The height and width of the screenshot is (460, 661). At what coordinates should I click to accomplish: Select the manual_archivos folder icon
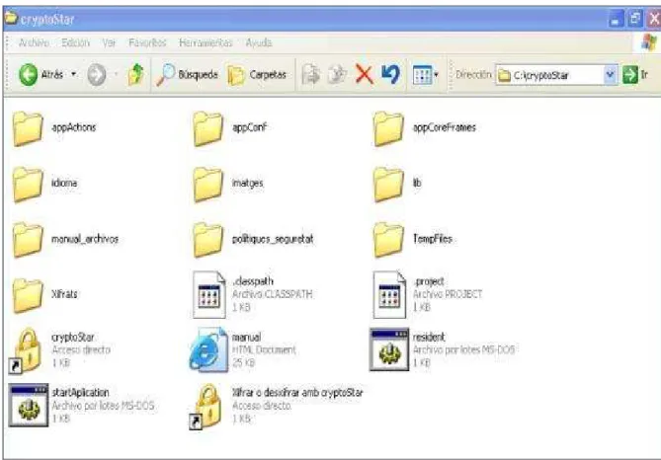(x=28, y=239)
